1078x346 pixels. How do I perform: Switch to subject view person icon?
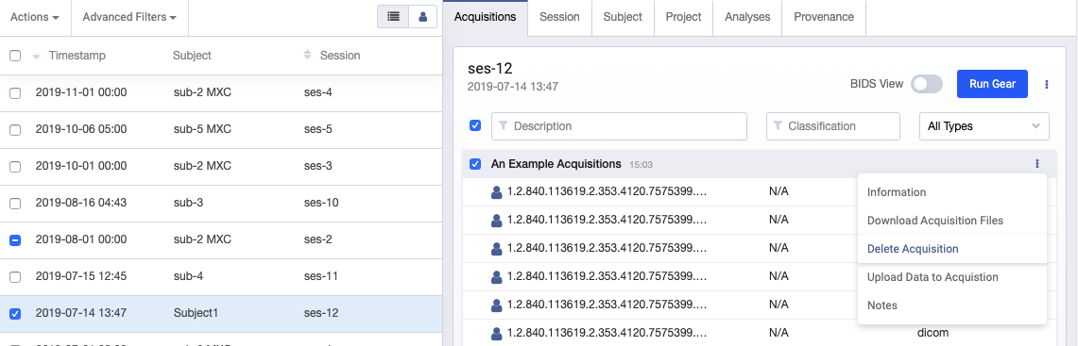423,17
